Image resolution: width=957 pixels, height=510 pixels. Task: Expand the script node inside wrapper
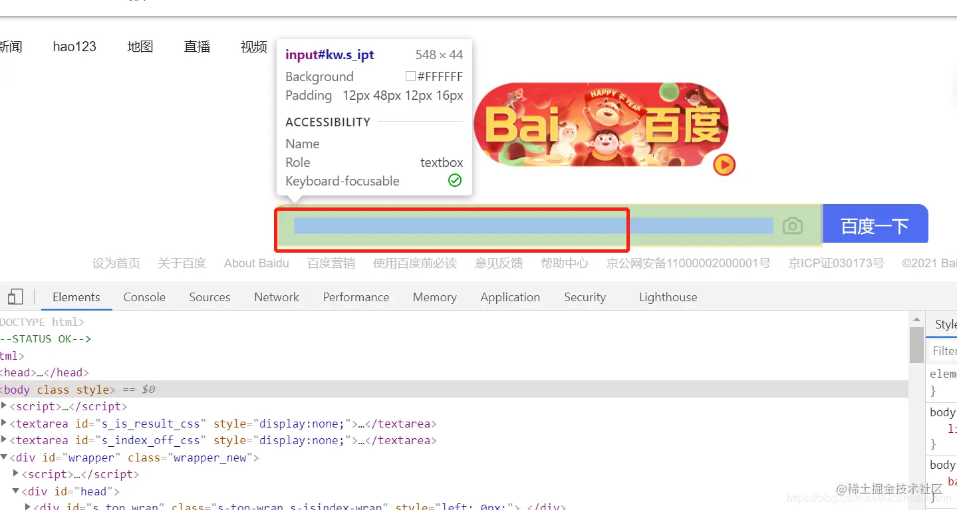click(x=17, y=474)
